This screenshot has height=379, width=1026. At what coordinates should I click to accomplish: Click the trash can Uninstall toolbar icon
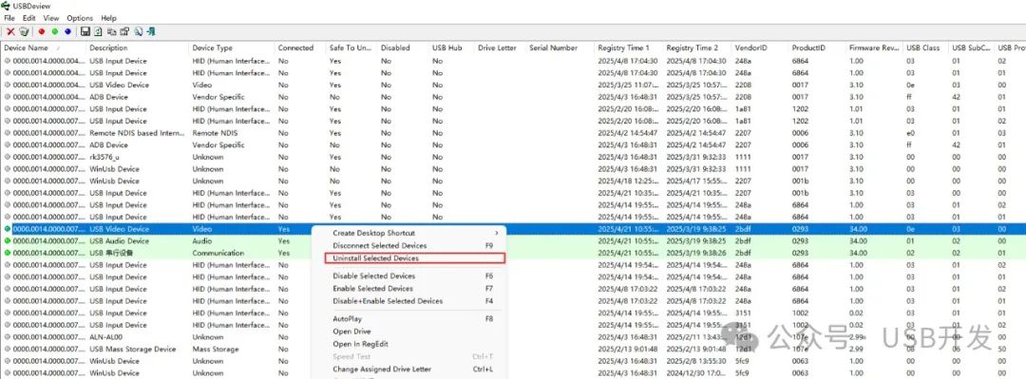point(24,31)
